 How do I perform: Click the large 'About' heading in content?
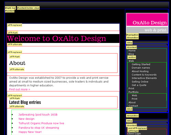pyautogui.click(x=17, y=63)
